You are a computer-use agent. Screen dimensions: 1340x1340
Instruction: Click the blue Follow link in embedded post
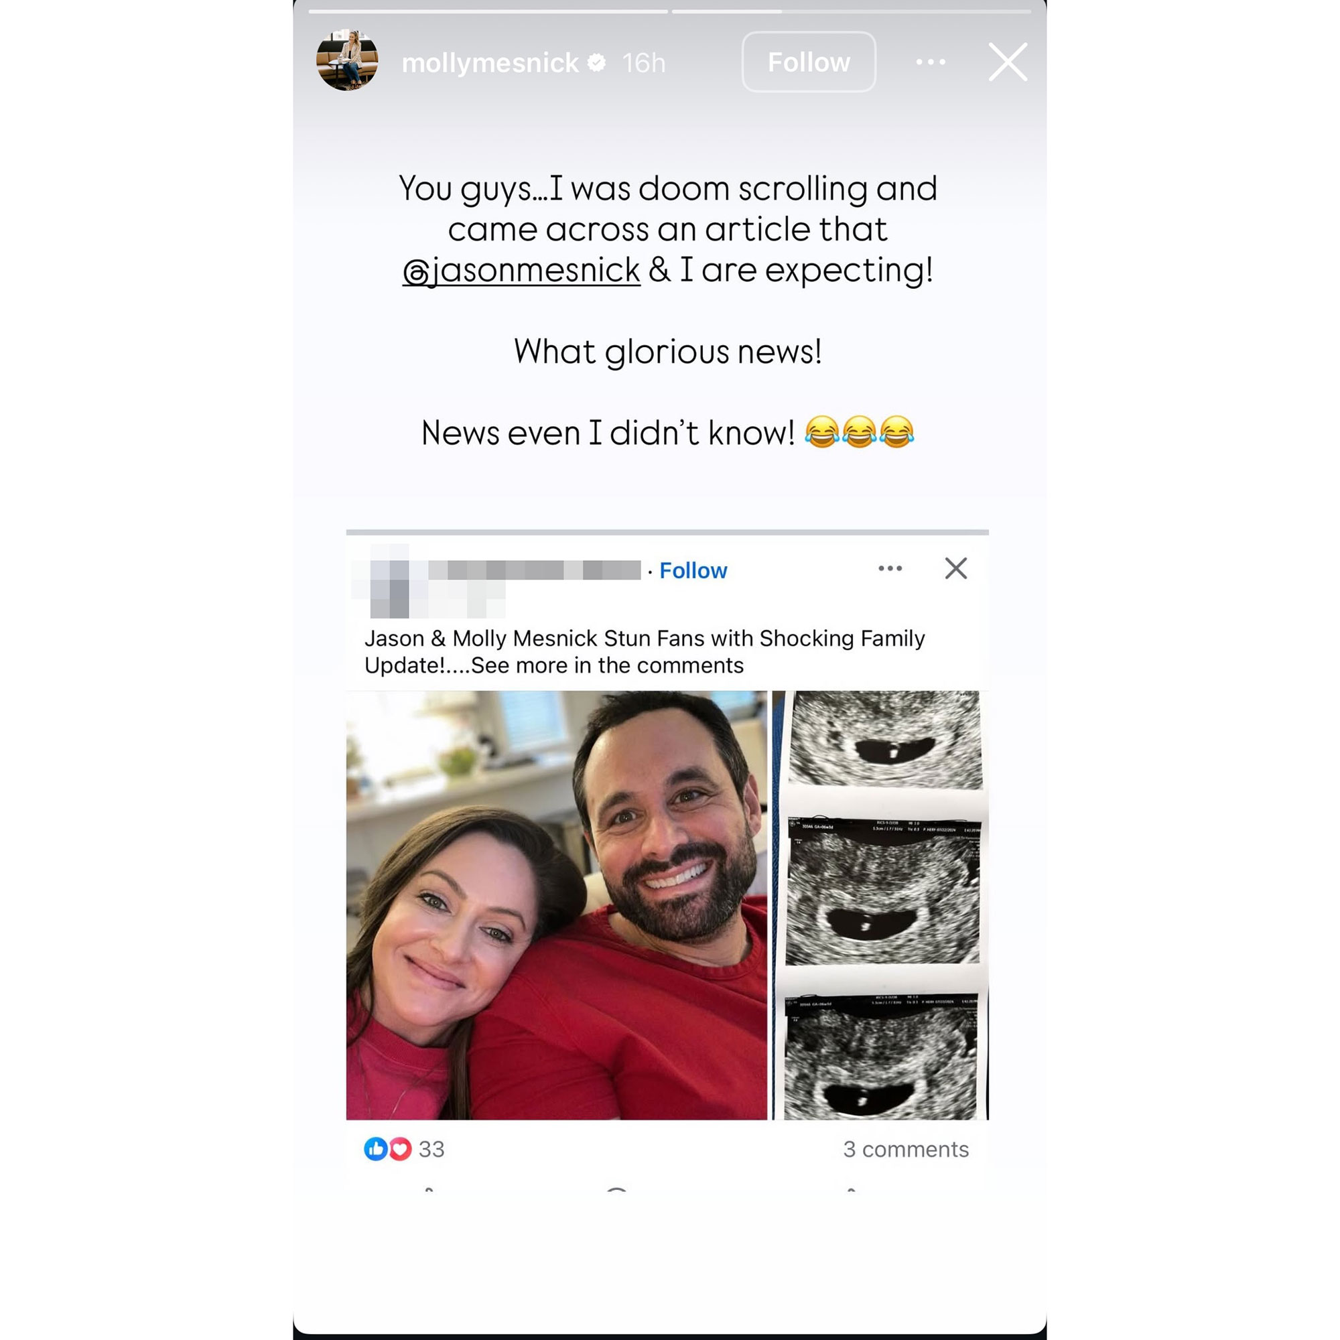(693, 570)
